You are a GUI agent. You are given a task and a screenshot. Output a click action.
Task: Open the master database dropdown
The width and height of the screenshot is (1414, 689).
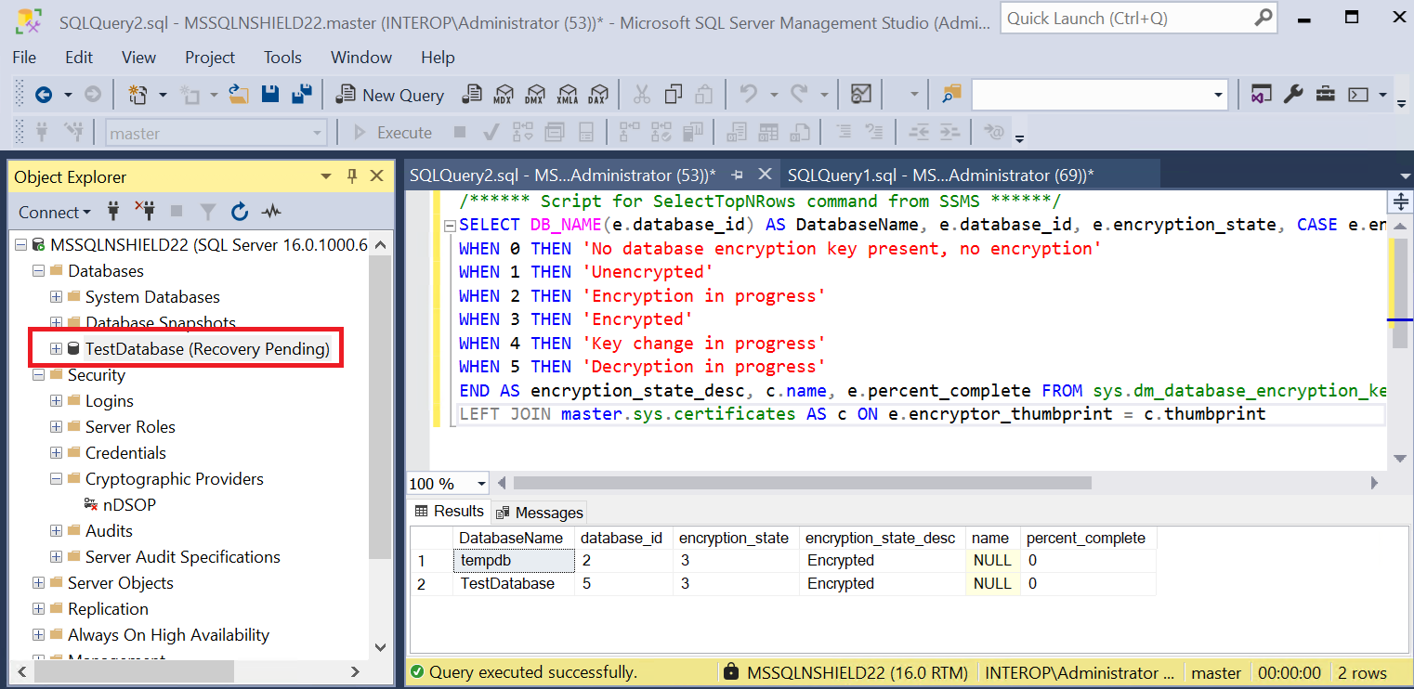(x=317, y=133)
